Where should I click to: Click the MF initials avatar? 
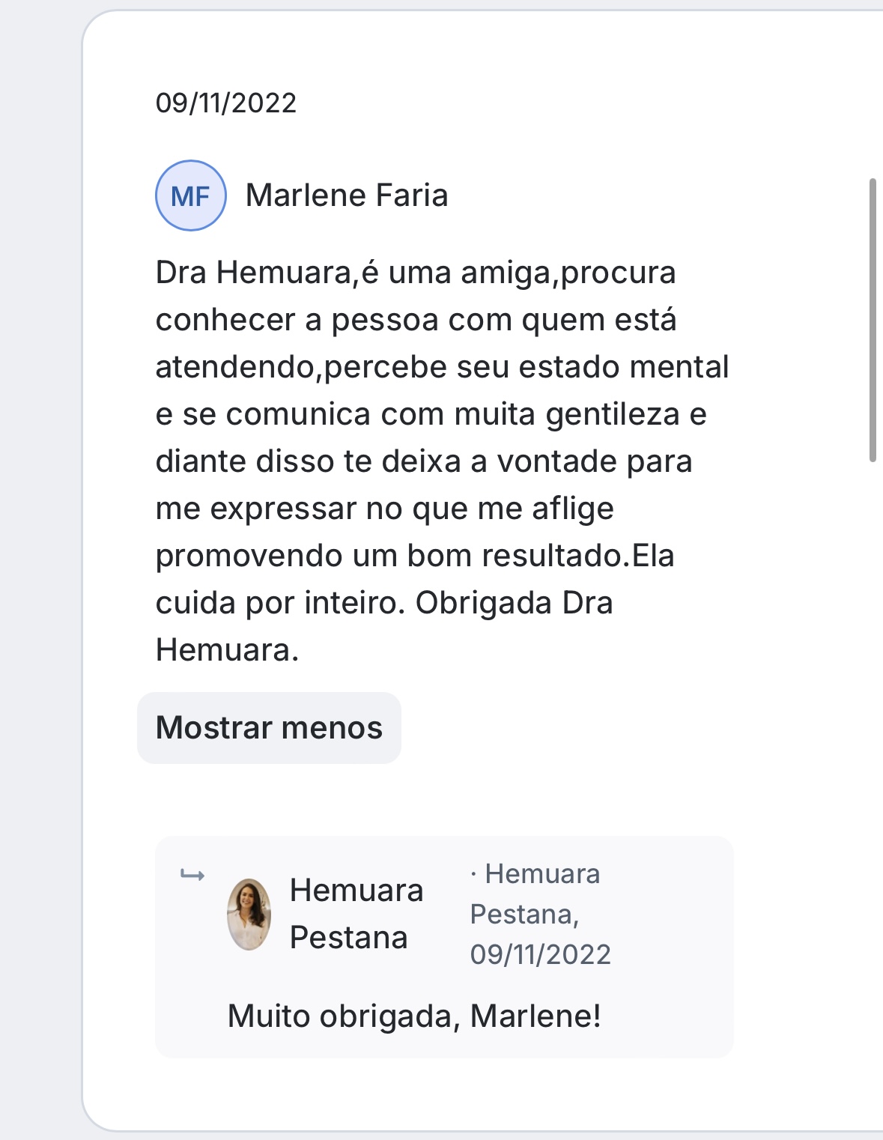pyautogui.click(x=191, y=195)
